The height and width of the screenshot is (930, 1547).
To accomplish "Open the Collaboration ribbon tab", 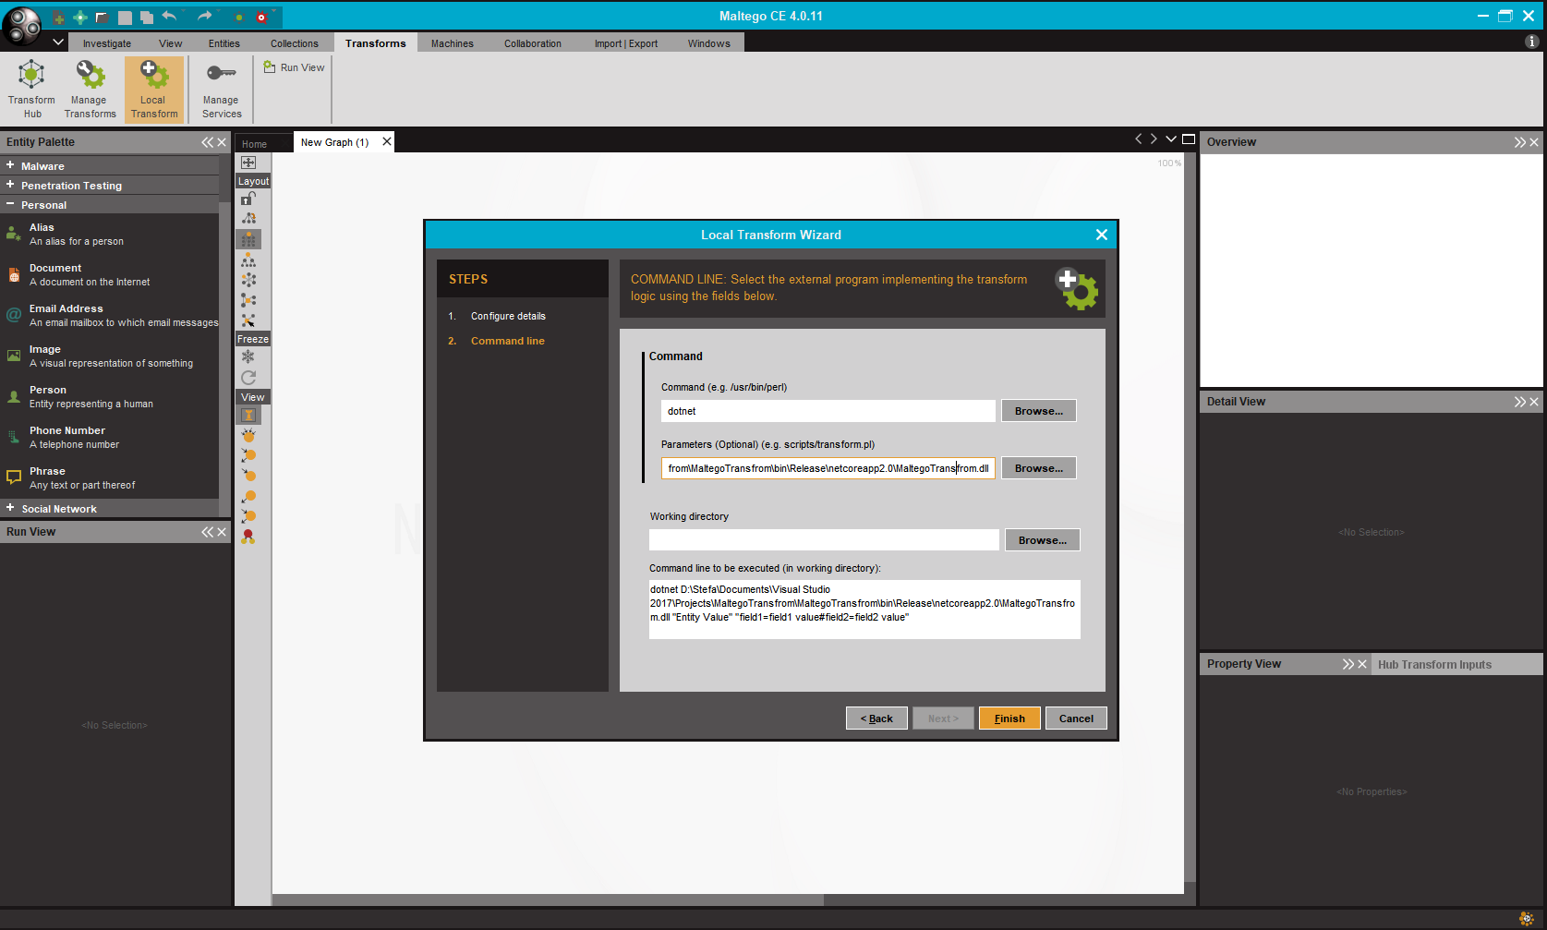I will coord(533,43).
